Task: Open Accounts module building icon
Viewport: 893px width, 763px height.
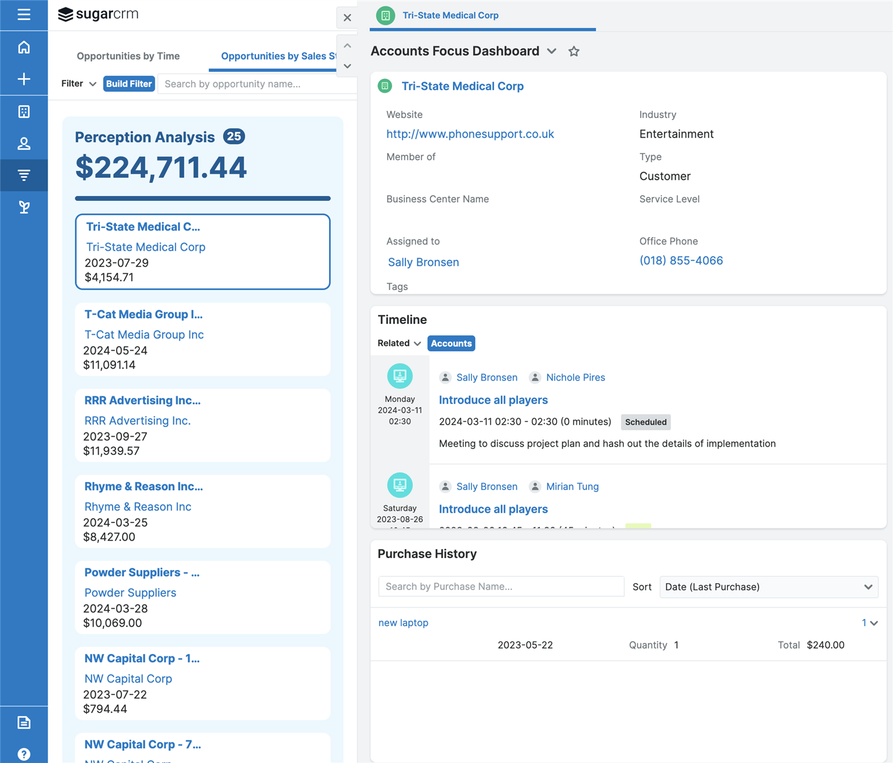Action: pos(24,111)
